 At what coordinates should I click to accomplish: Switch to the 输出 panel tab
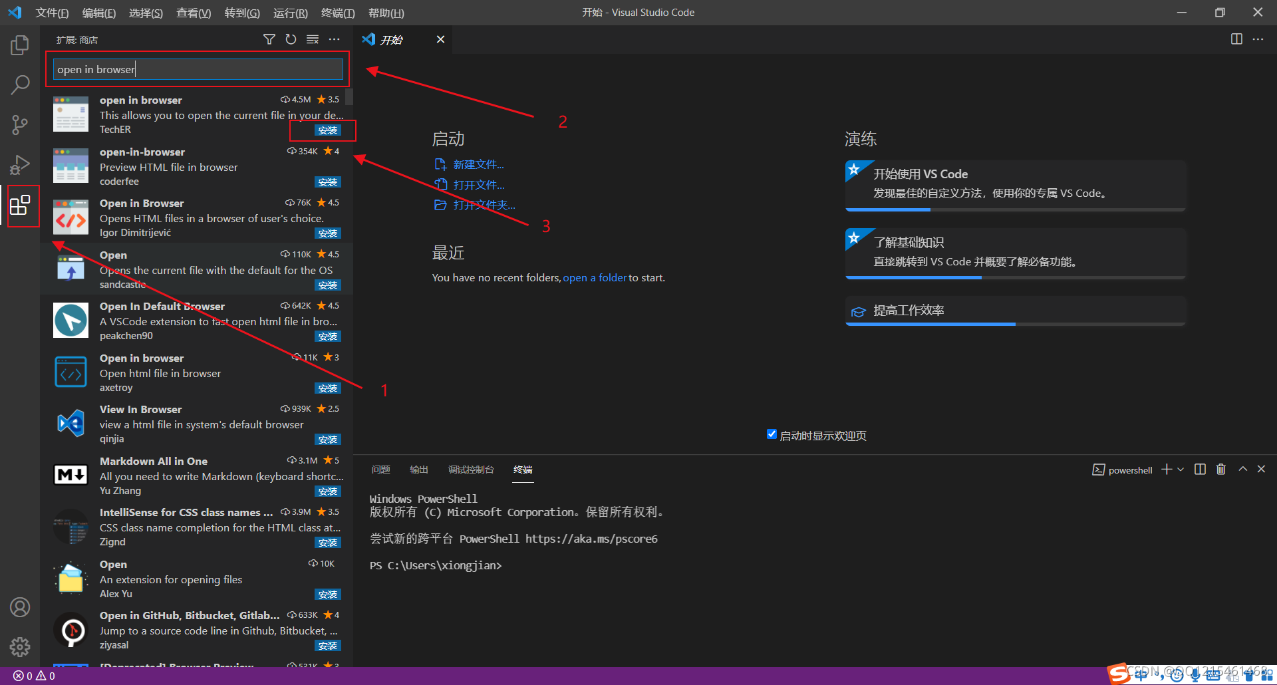(419, 470)
